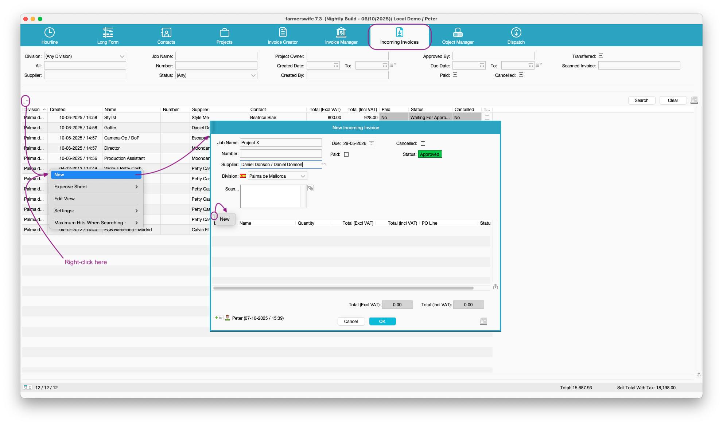Click the Search button
The width and height of the screenshot is (723, 425).
click(641, 101)
